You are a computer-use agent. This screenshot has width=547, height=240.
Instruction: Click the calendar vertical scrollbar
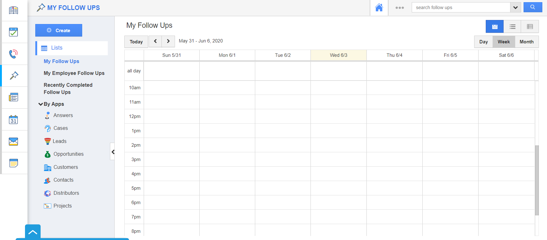click(537, 180)
